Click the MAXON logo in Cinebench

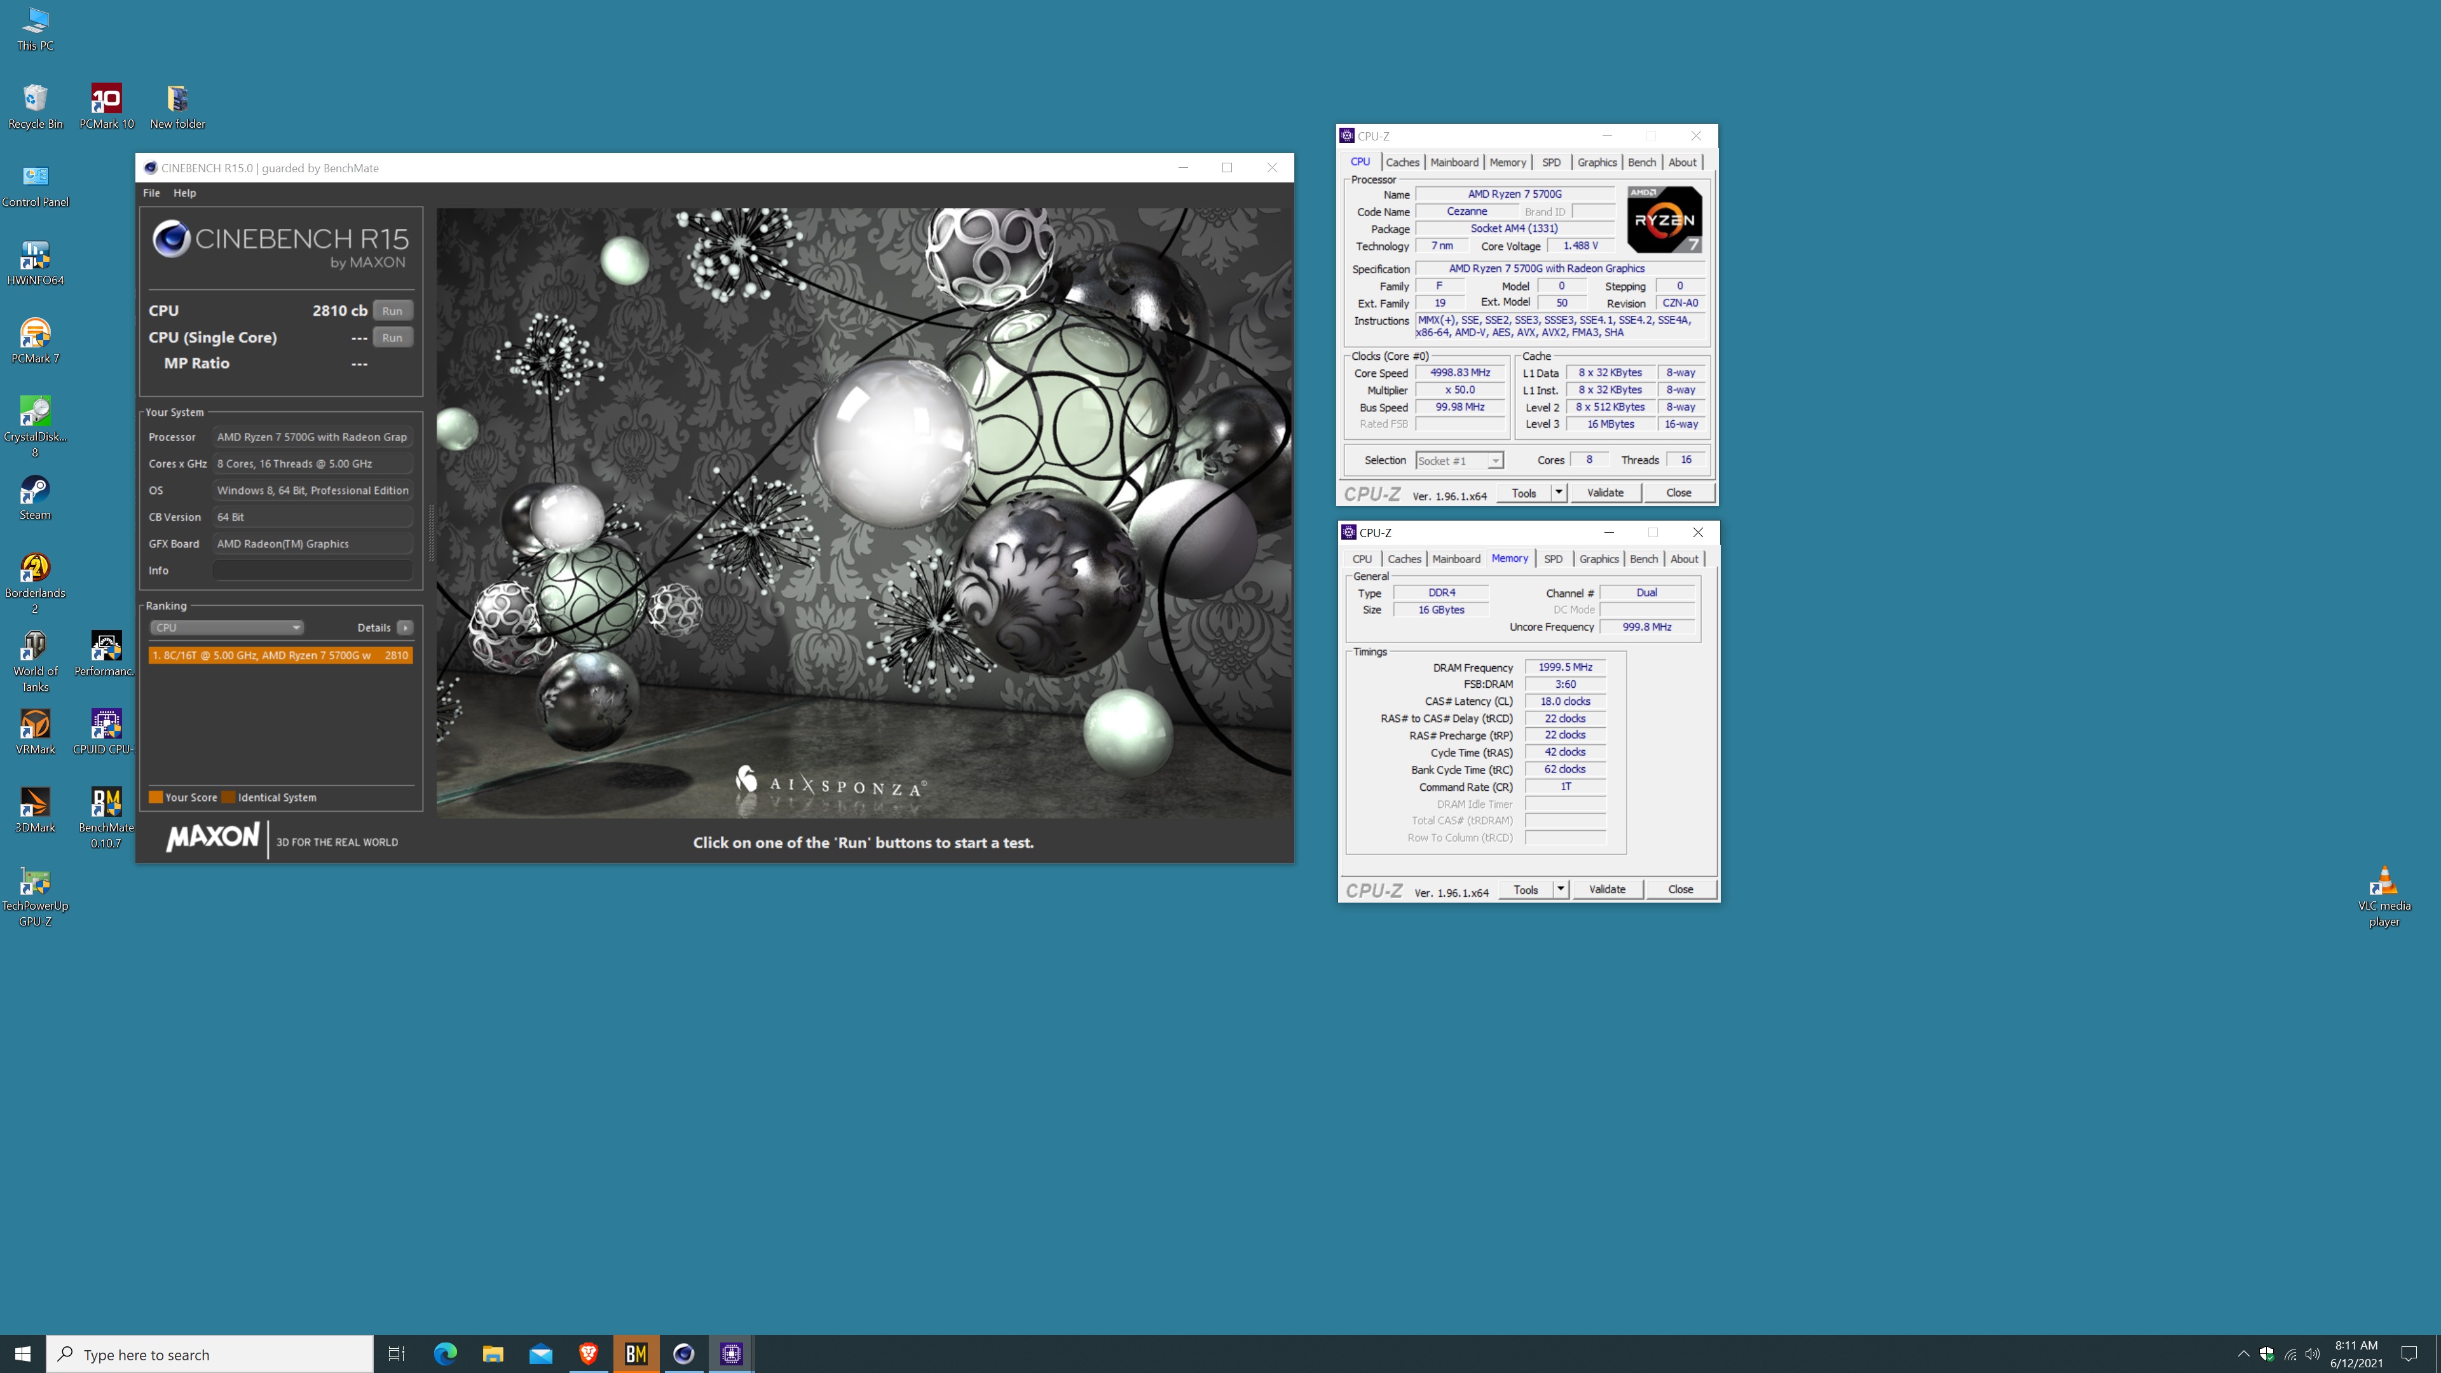212,838
